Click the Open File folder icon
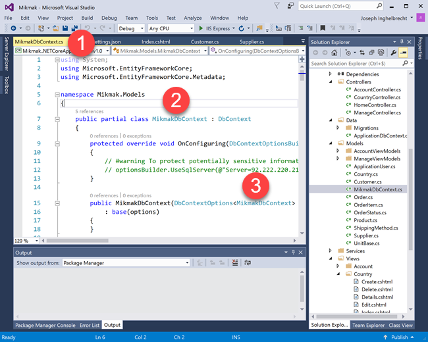428x342 pixels. point(56,28)
